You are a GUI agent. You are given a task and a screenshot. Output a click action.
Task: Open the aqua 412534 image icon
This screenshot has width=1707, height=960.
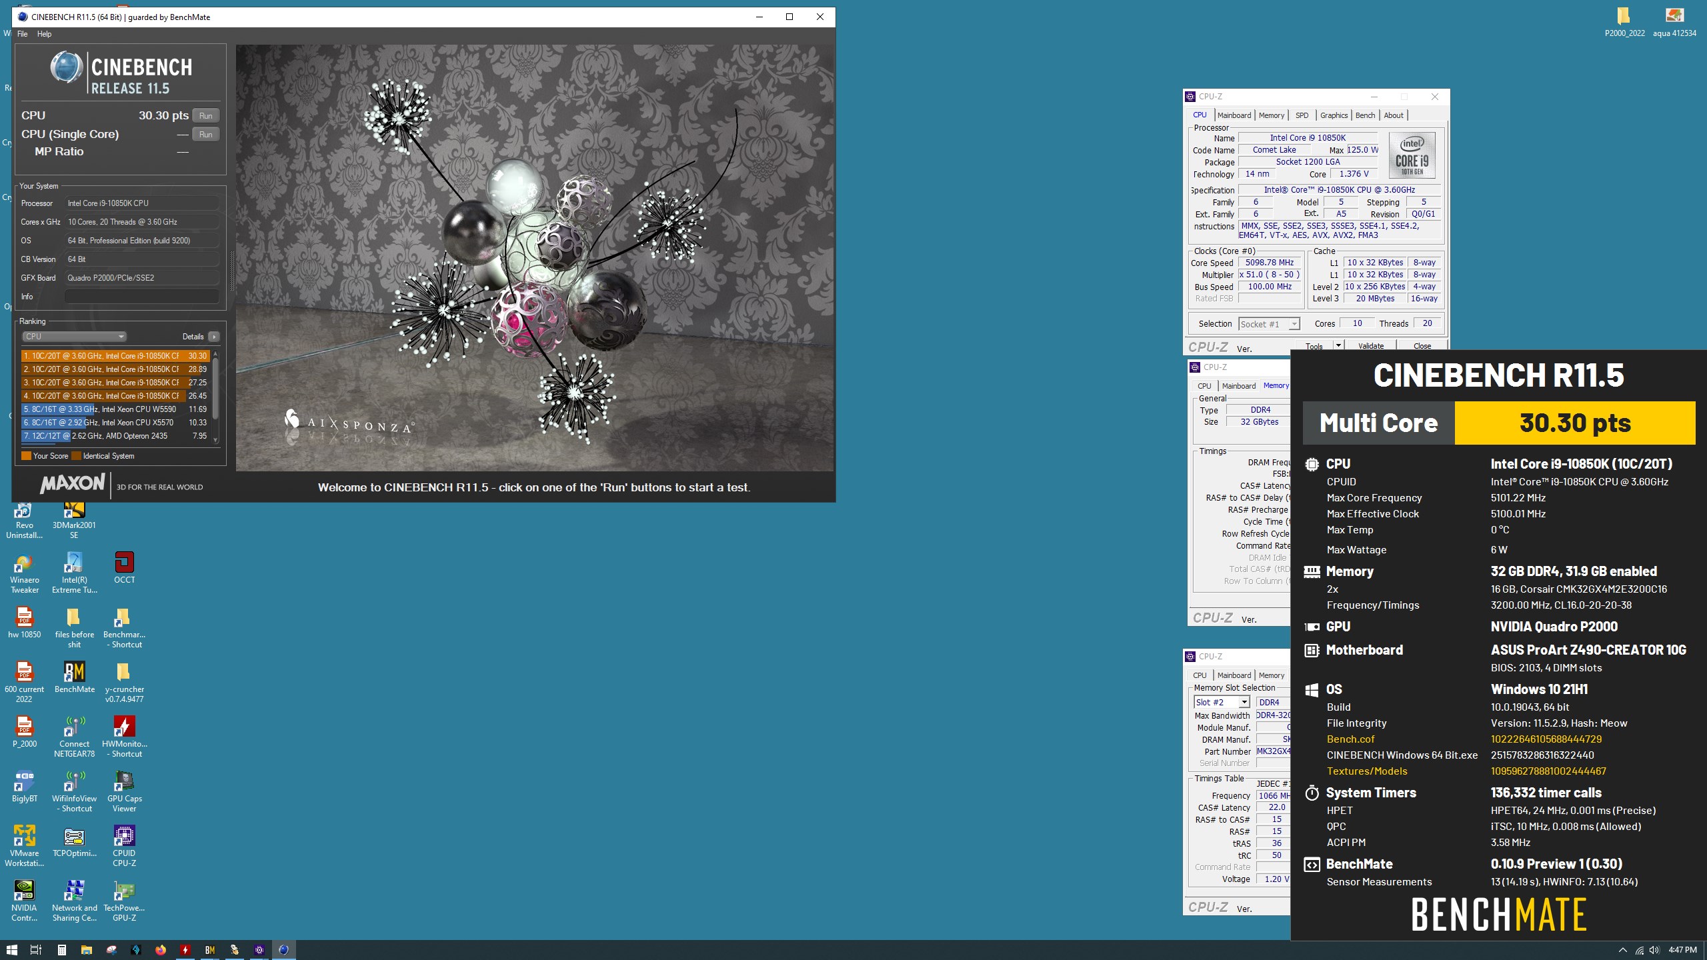pyautogui.click(x=1674, y=21)
